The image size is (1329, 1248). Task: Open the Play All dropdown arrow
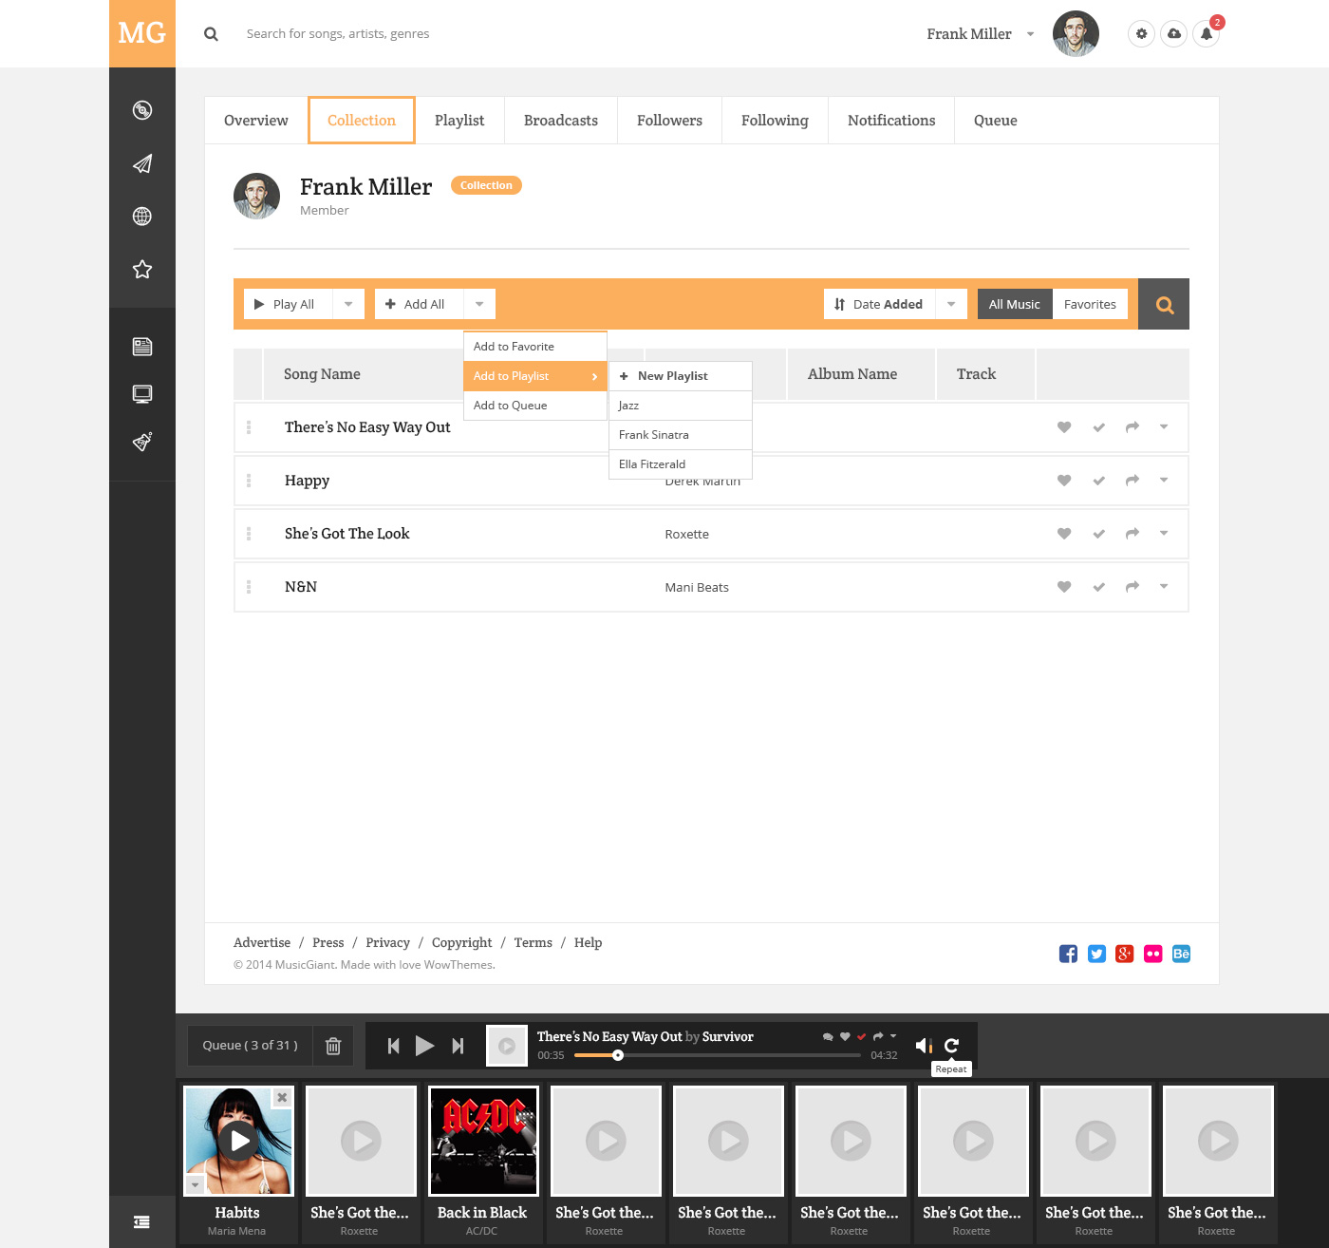[348, 304]
